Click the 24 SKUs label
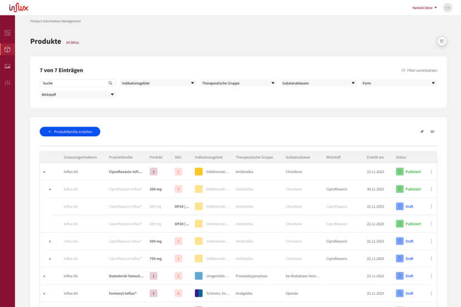Screen dimensions: 461x307 (72, 43)
